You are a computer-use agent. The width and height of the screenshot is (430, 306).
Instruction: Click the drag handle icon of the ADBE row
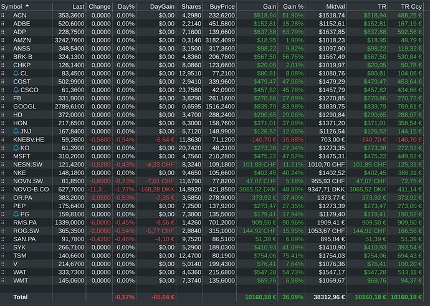pos(2,24)
